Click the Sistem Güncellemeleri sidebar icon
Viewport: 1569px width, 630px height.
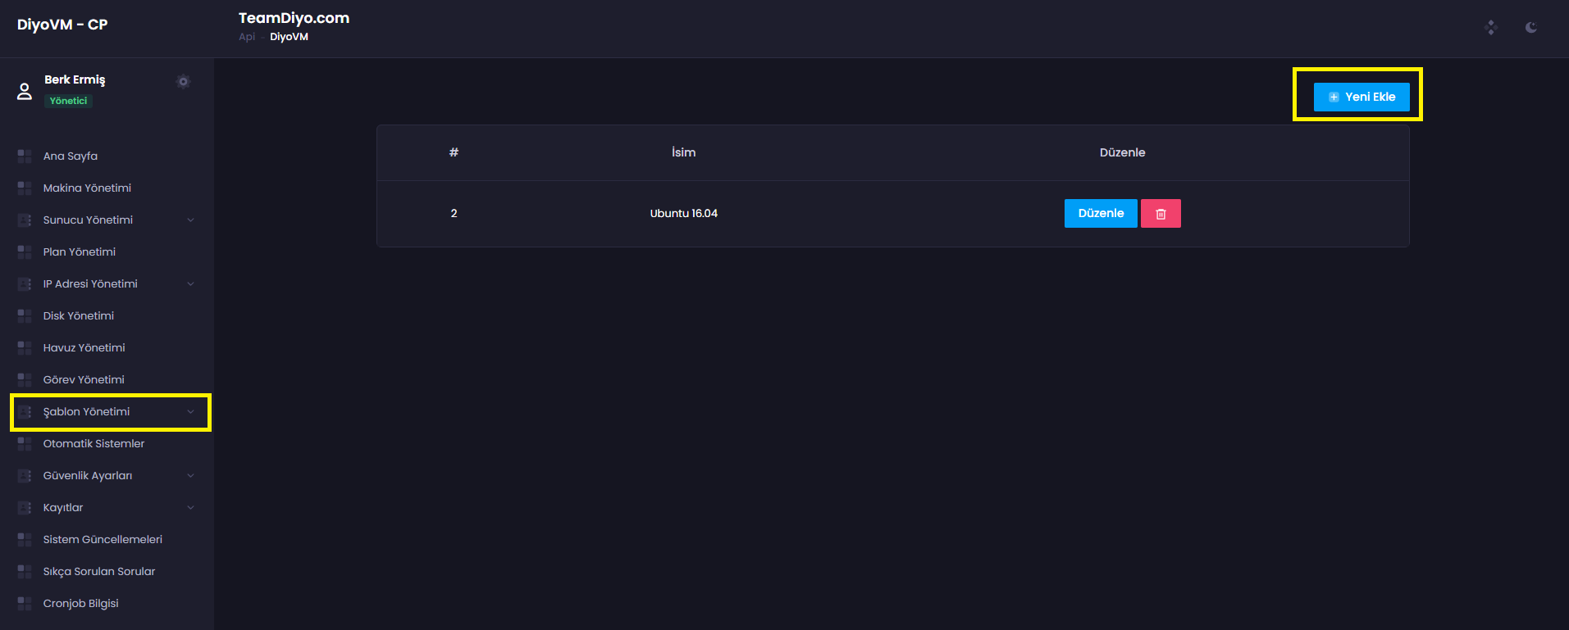point(25,539)
